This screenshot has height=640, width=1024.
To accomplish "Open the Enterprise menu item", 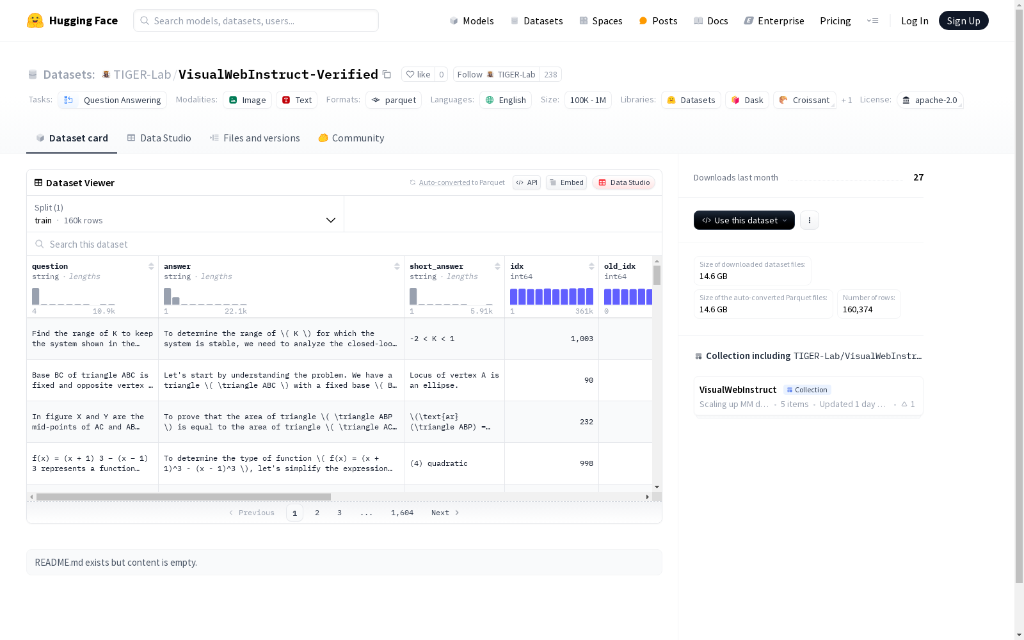I will pyautogui.click(x=774, y=20).
